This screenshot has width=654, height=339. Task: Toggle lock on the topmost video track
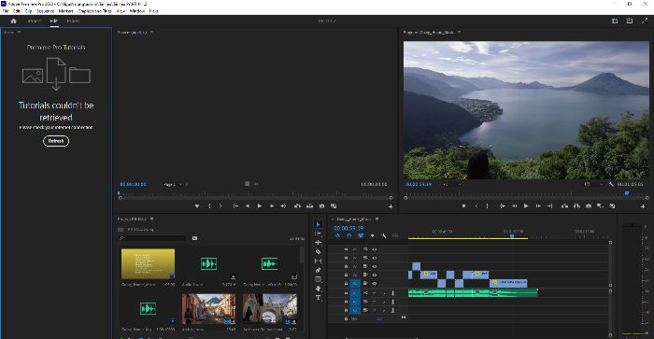tap(346, 249)
